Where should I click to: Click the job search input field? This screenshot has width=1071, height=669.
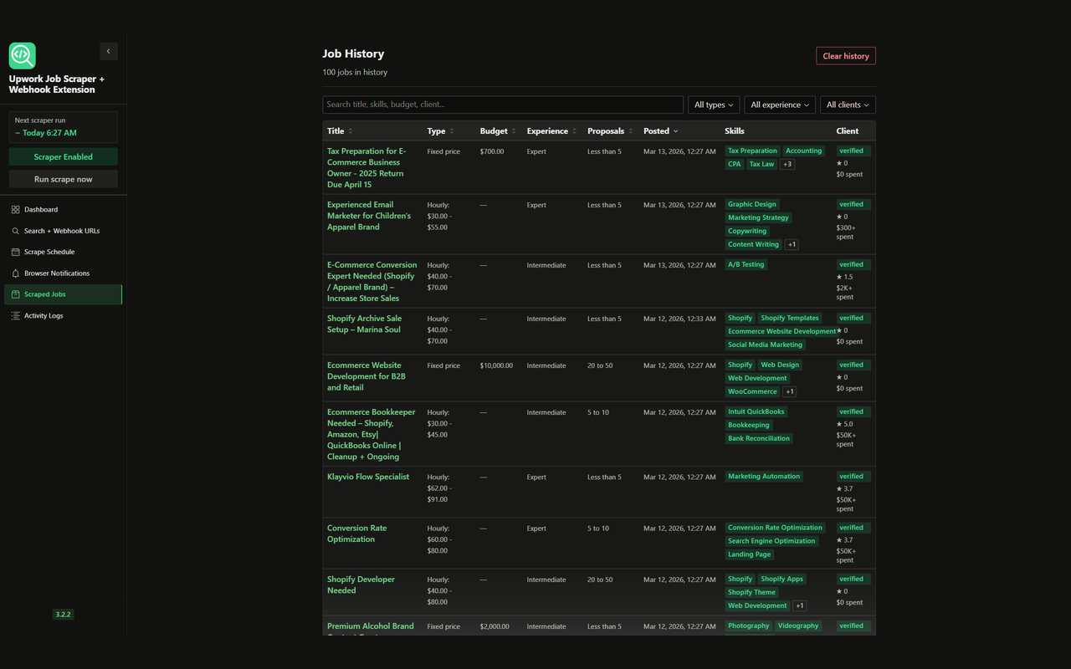[x=503, y=105]
